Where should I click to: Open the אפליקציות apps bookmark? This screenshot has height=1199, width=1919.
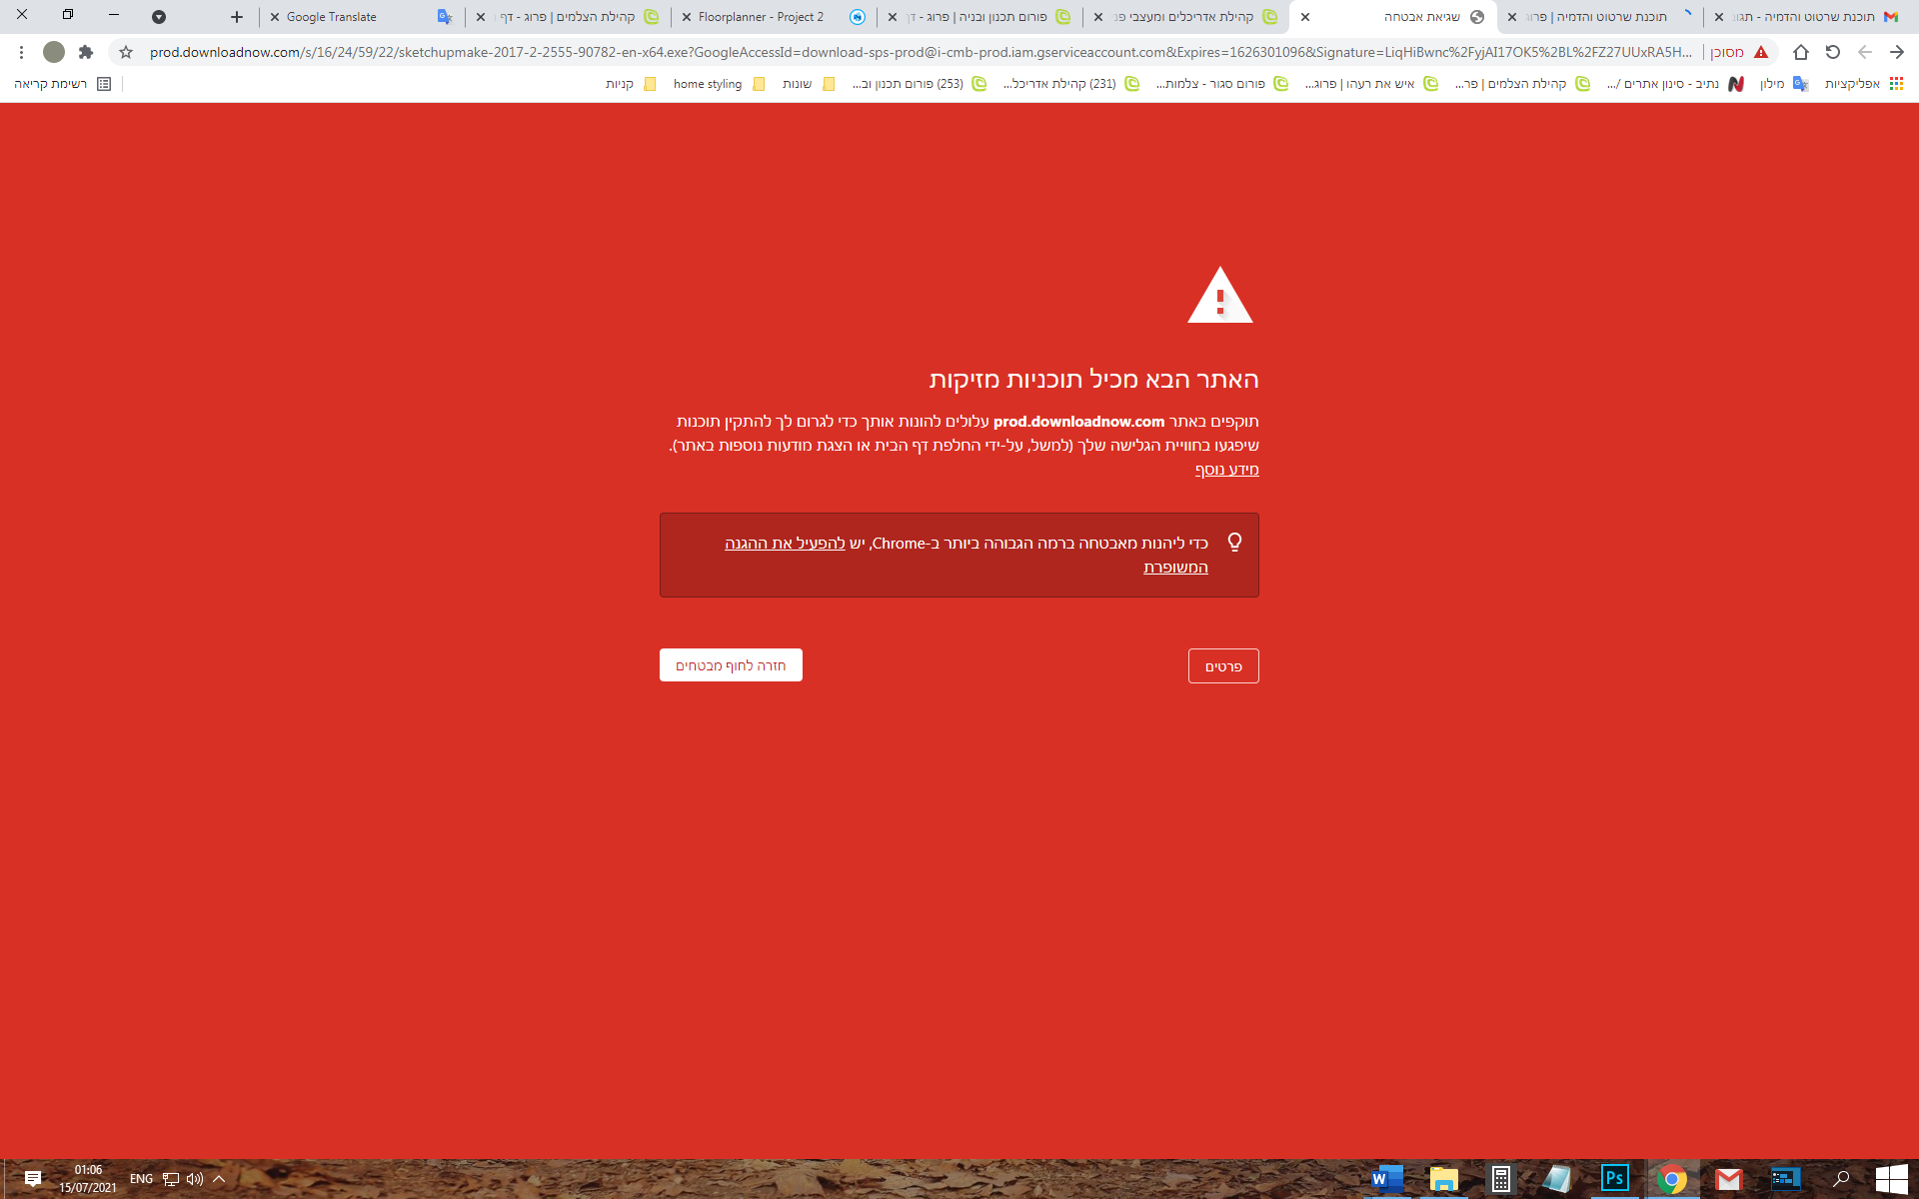(x=1864, y=84)
